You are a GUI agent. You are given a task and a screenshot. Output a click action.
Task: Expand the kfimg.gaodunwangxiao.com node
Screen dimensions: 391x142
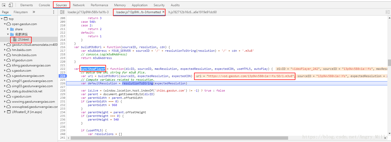pyautogui.click(x=5, y=65)
